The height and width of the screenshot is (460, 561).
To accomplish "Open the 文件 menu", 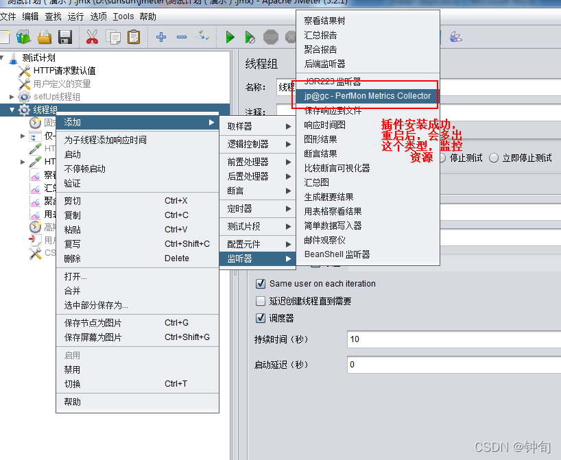I will coord(8,17).
